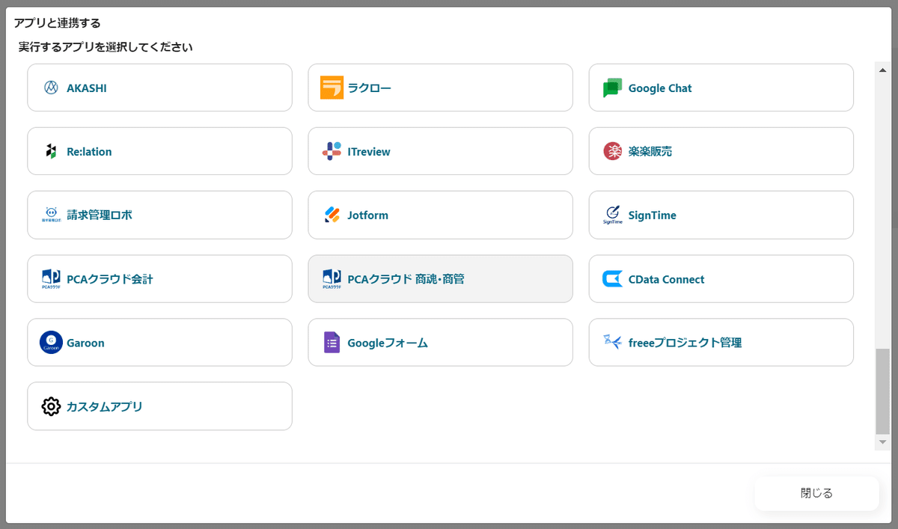Click the SignTime logo icon
This screenshot has width=898, height=529.
coord(613,215)
